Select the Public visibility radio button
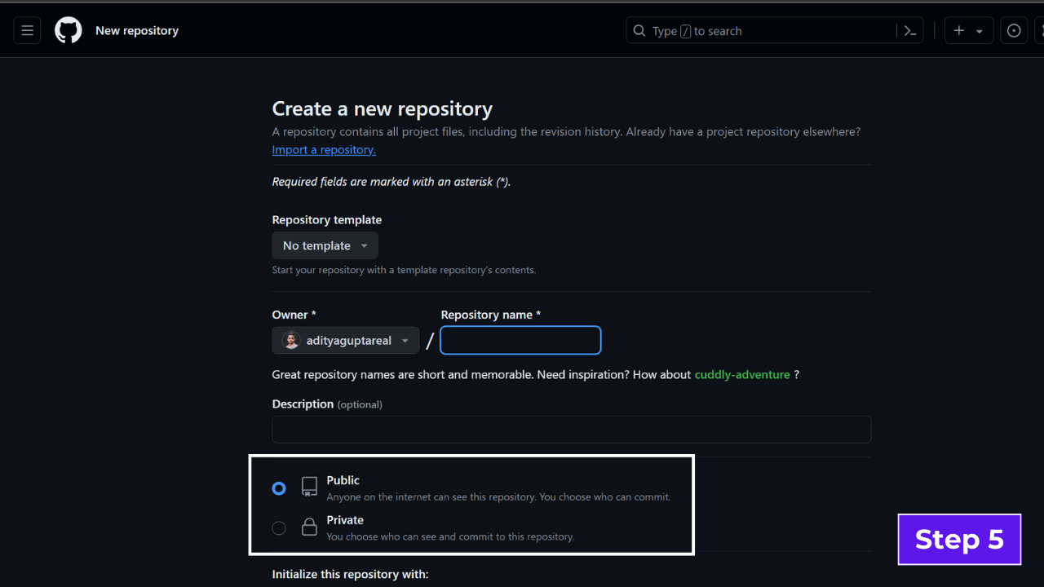1044x587 pixels. (x=279, y=488)
